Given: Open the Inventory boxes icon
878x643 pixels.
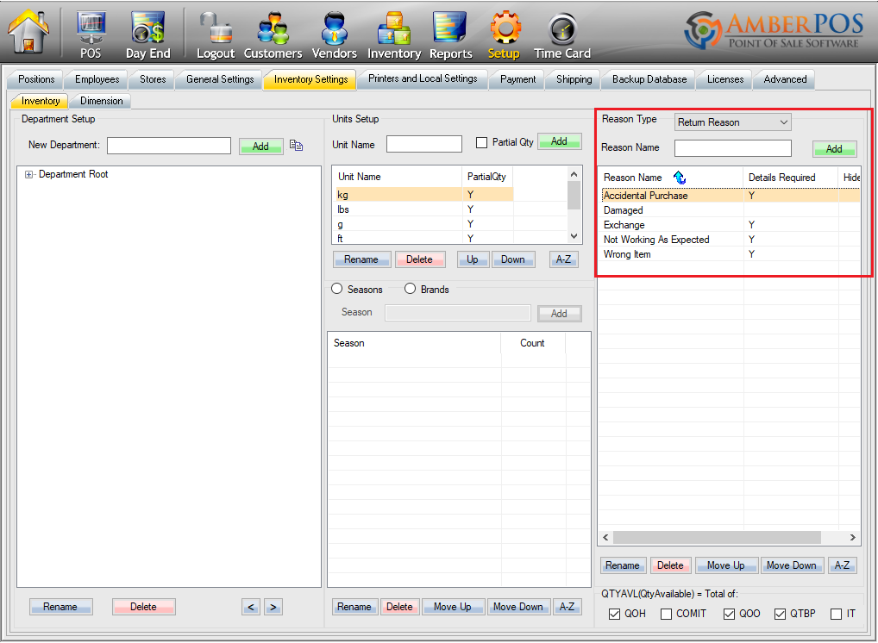Looking at the screenshot, I should [x=394, y=34].
